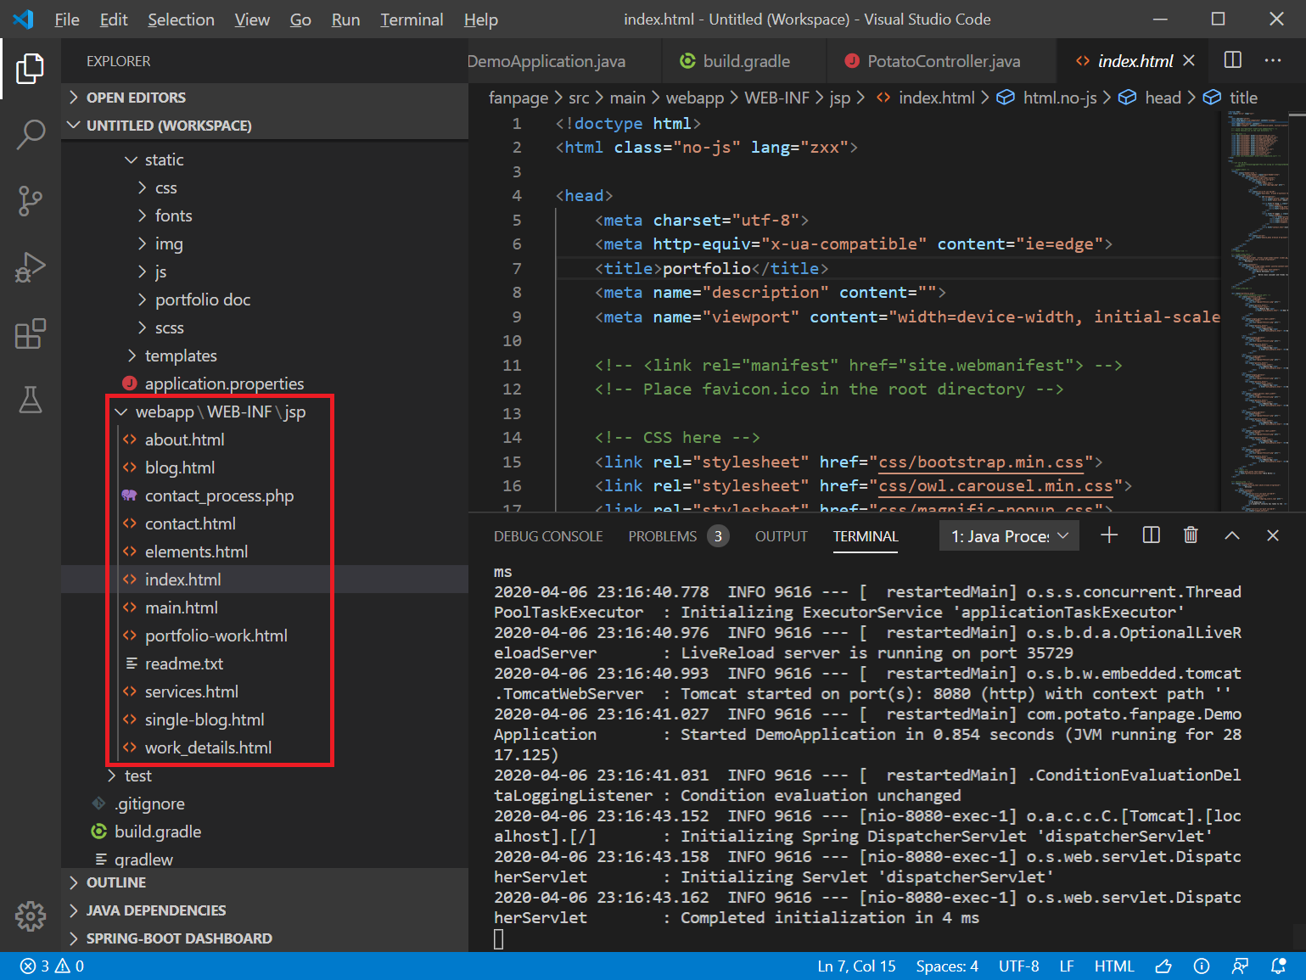The image size is (1306, 980).
Task: Open the Help menu
Action: [x=480, y=20]
